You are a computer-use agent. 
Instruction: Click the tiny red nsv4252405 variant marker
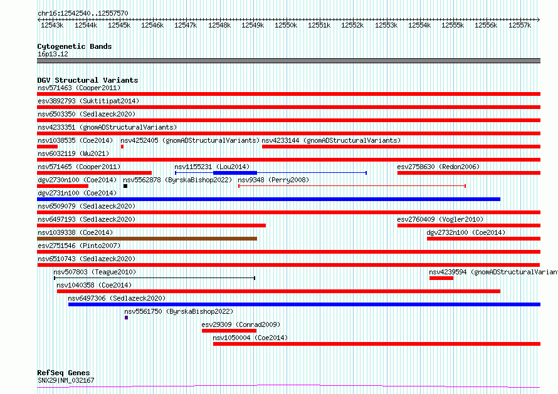pos(122,147)
